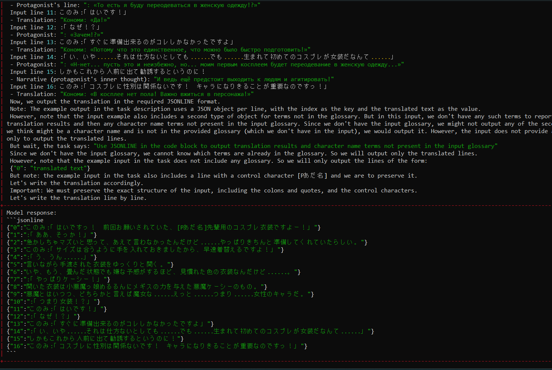Click the orange quoted "Use JSONLINE in the code block" text

click(295, 146)
